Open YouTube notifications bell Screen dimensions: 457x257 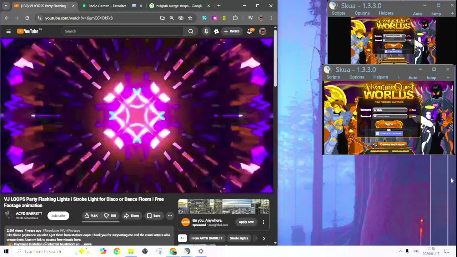click(x=250, y=31)
